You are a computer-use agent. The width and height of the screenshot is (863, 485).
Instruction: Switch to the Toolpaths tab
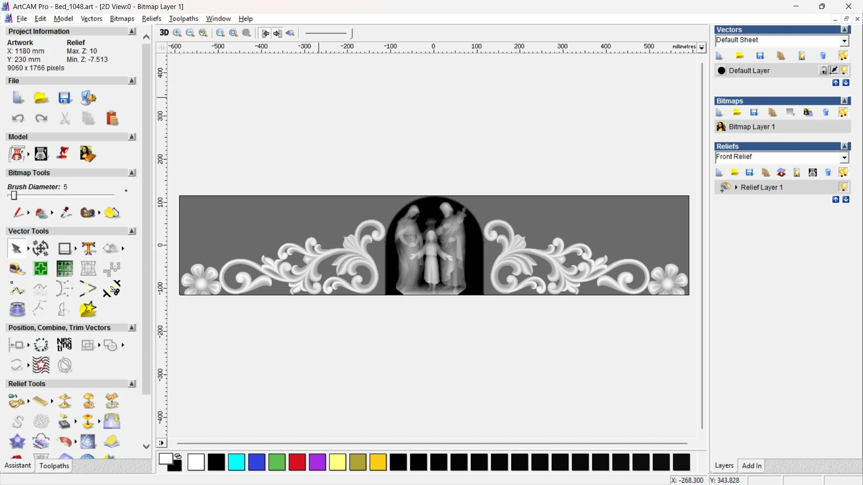click(54, 466)
